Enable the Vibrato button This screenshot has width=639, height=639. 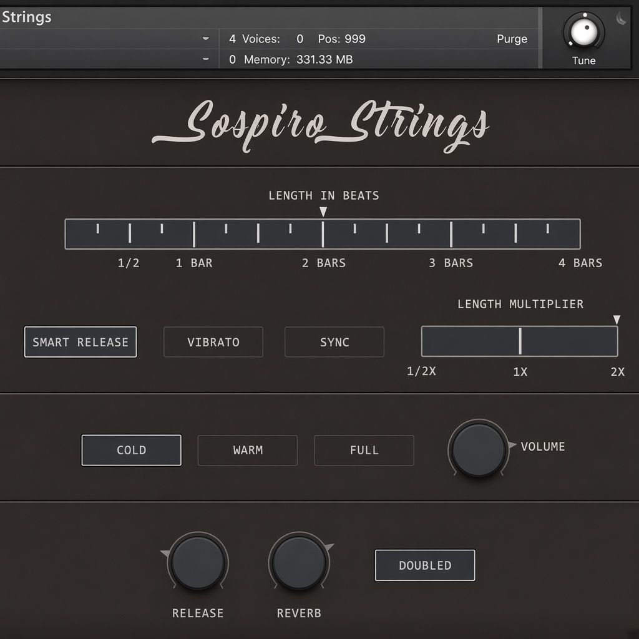pos(213,342)
